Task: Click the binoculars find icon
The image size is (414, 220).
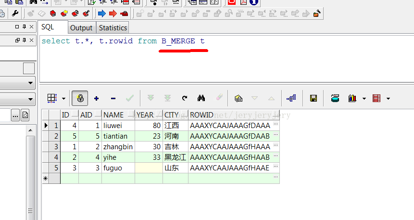Action: pyautogui.click(x=201, y=98)
